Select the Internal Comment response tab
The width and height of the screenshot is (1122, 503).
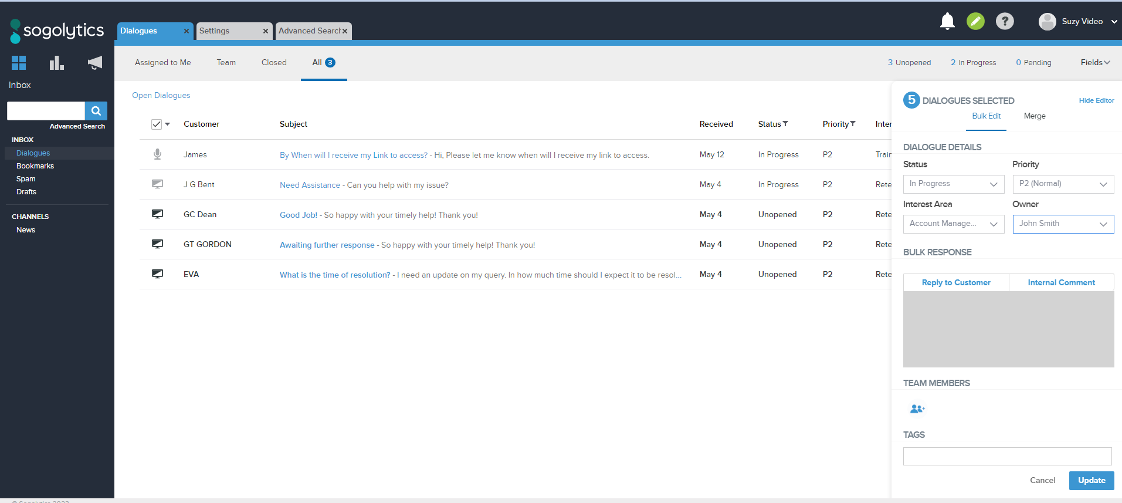click(x=1061, y=282)
